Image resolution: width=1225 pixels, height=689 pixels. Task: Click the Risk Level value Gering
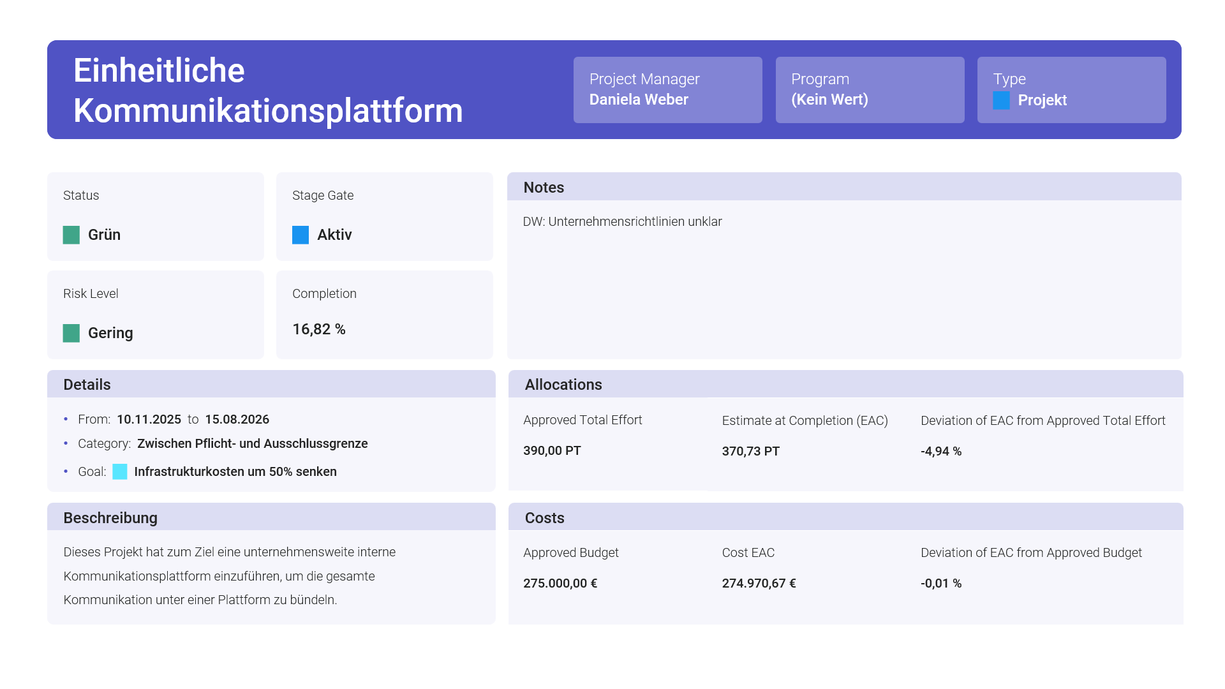(110, 333)
